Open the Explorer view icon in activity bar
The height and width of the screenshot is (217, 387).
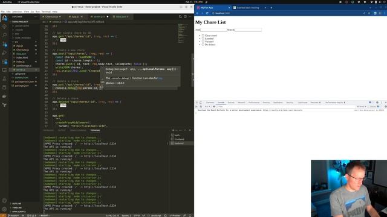point(4,17)
